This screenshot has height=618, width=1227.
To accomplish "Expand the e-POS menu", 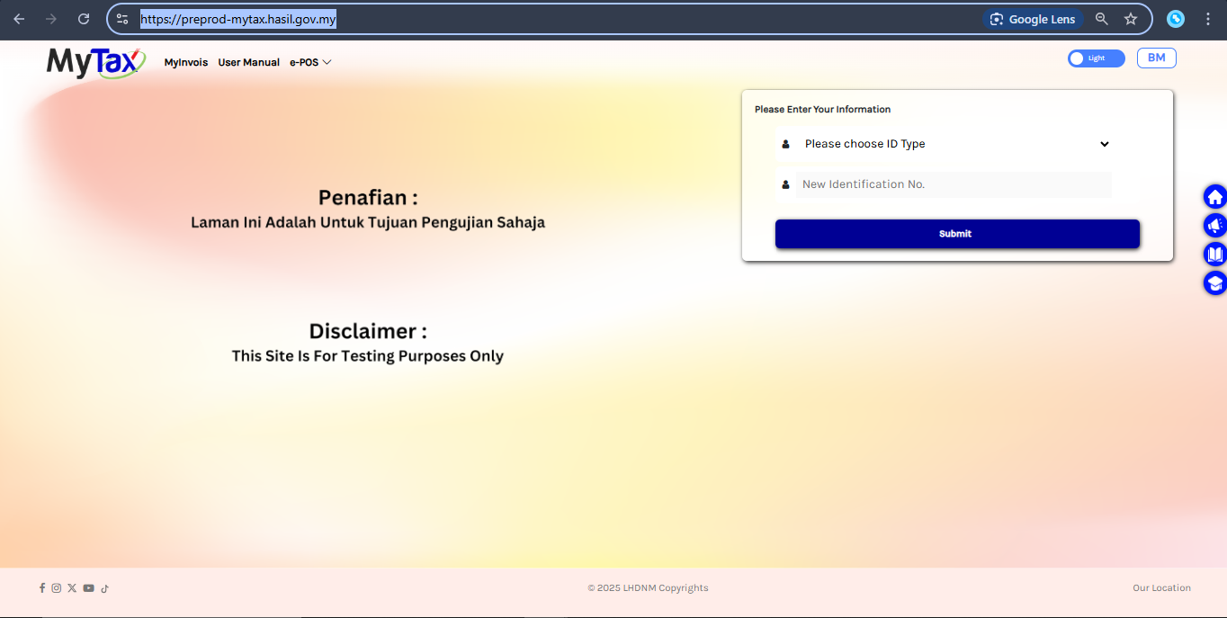I will click(310, 63).
